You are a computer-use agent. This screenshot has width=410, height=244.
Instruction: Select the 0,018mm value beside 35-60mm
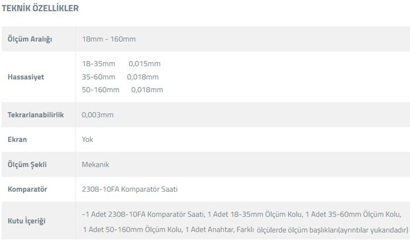point(142,77)
